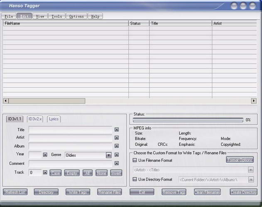Screen dimensions: 262x207
Task: Click the Empty button
Action: [x=72, y=173]
